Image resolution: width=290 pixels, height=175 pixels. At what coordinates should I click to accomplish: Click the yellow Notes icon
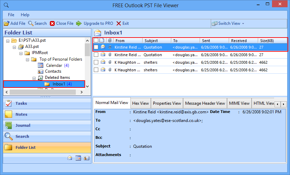pyautogui.click(x=9, y=114)
